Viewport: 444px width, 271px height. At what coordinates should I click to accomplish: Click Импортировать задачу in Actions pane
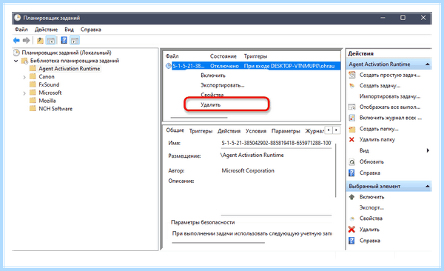pyautogui.click(x=390, y=96)
